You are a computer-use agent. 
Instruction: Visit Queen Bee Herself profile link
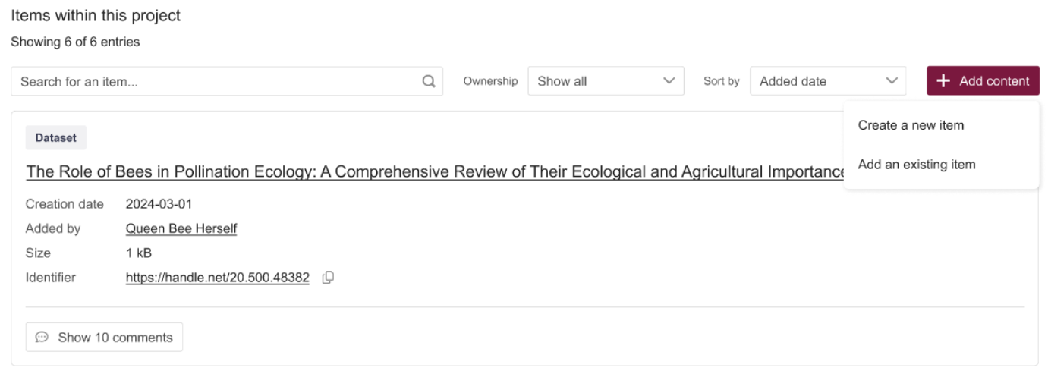(x=181, y=228)
